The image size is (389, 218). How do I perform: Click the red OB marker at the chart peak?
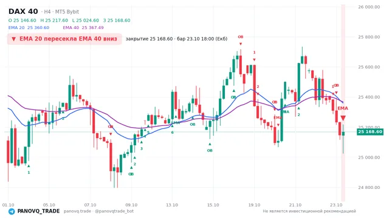241,37
